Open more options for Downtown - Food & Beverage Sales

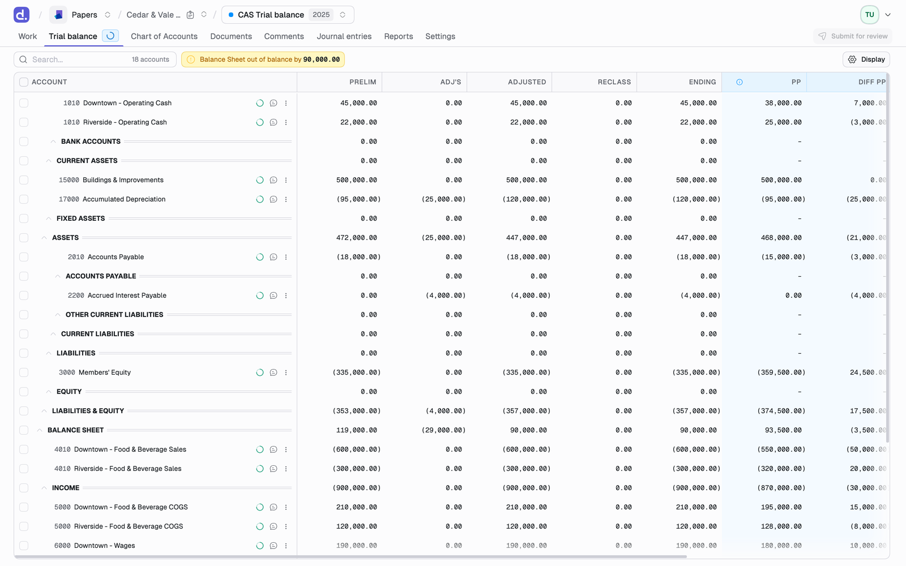click(286, 449)
